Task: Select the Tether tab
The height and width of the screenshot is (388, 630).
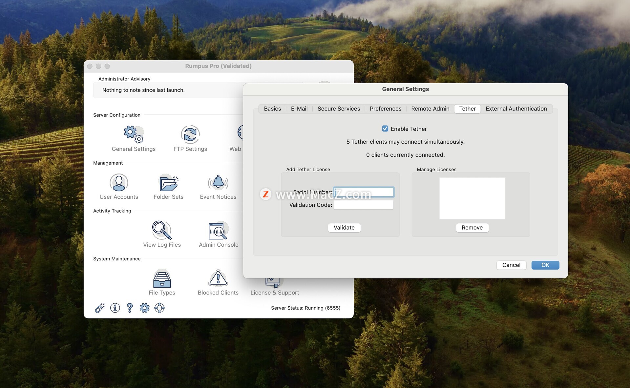Action: pos(467,109)
